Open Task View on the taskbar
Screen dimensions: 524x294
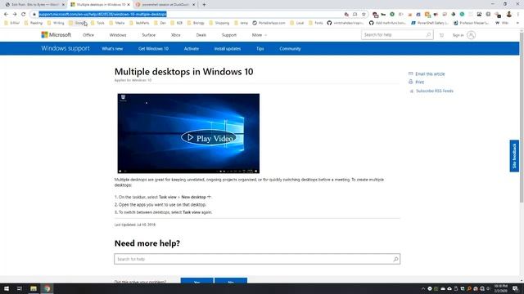tap(20, 288)
